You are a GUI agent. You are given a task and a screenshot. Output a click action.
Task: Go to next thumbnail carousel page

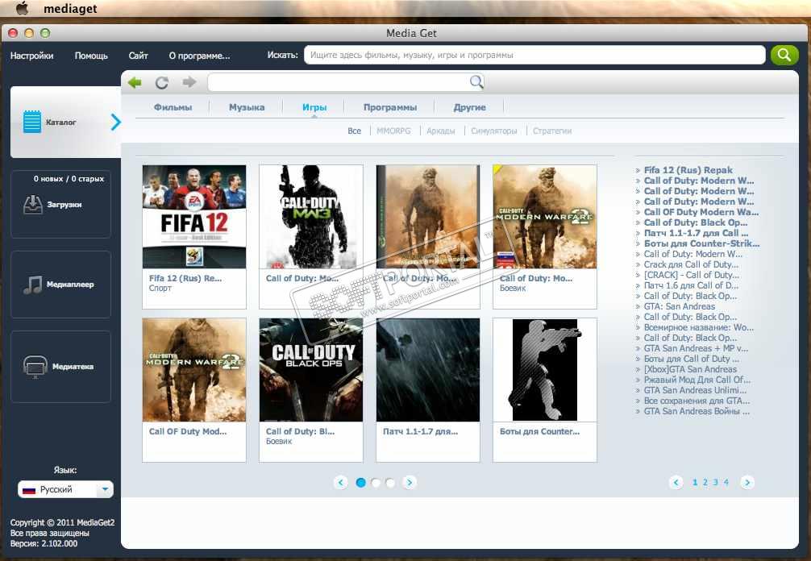tap(409, 482)
